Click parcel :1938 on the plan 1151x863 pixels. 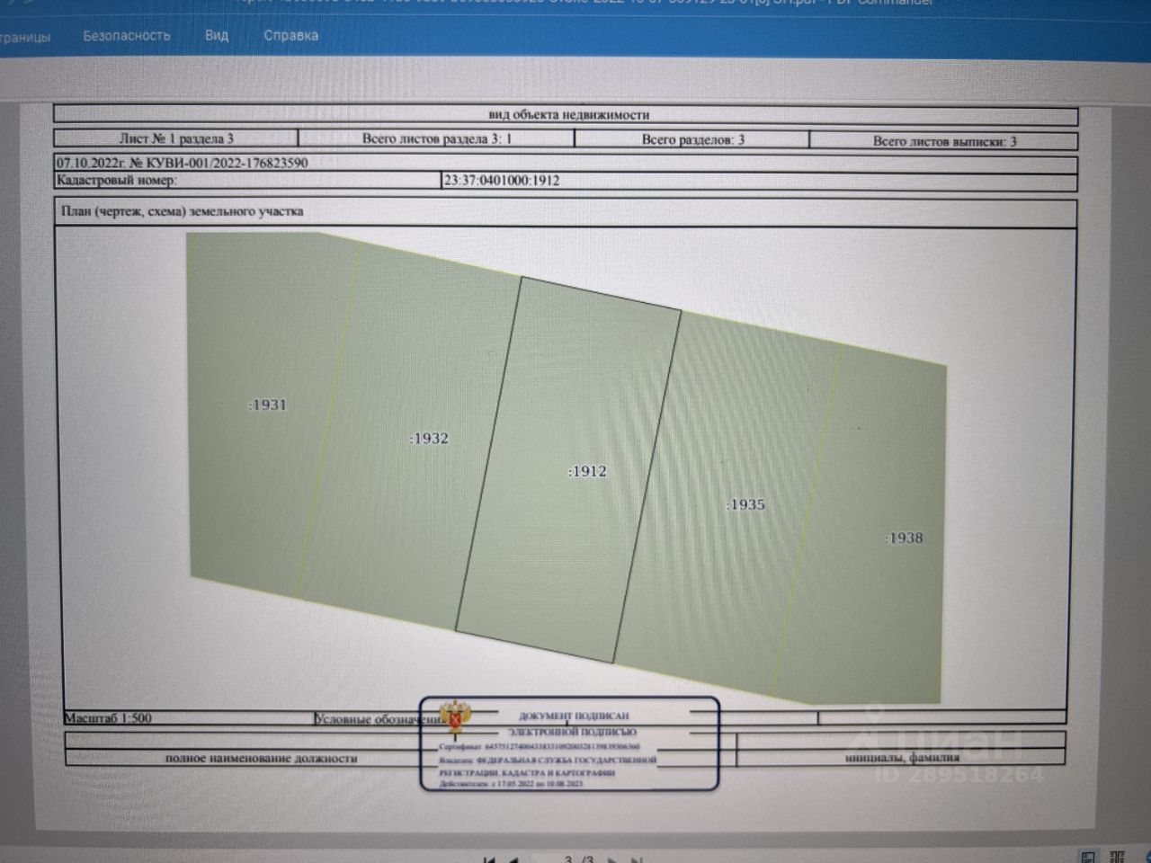coord(904,538)
